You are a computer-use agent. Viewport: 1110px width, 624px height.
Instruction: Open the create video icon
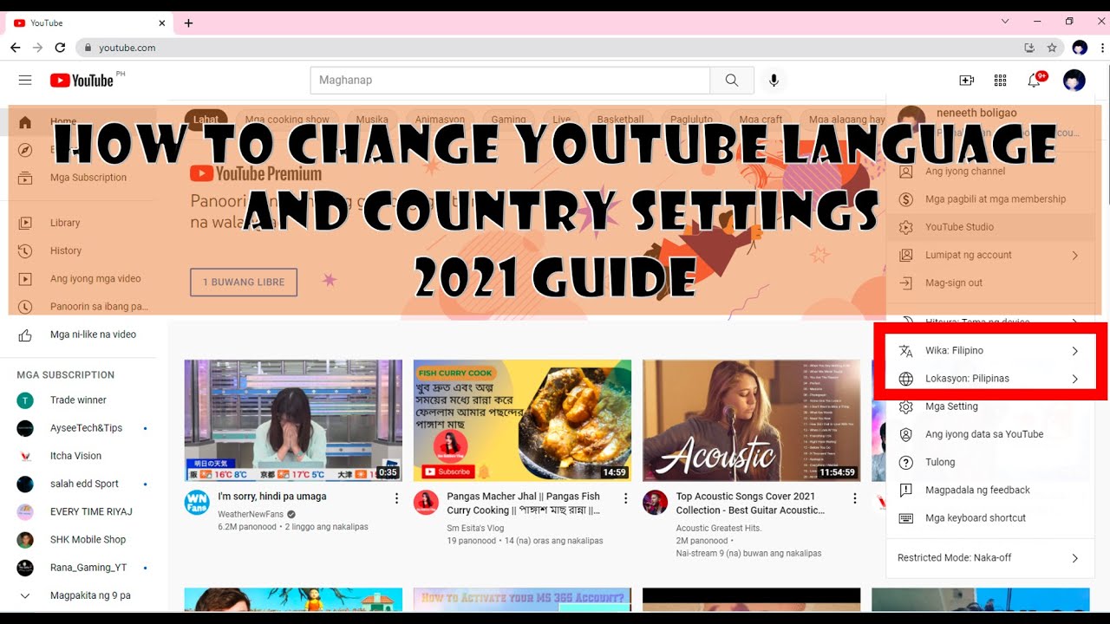[x=966, y=80]
